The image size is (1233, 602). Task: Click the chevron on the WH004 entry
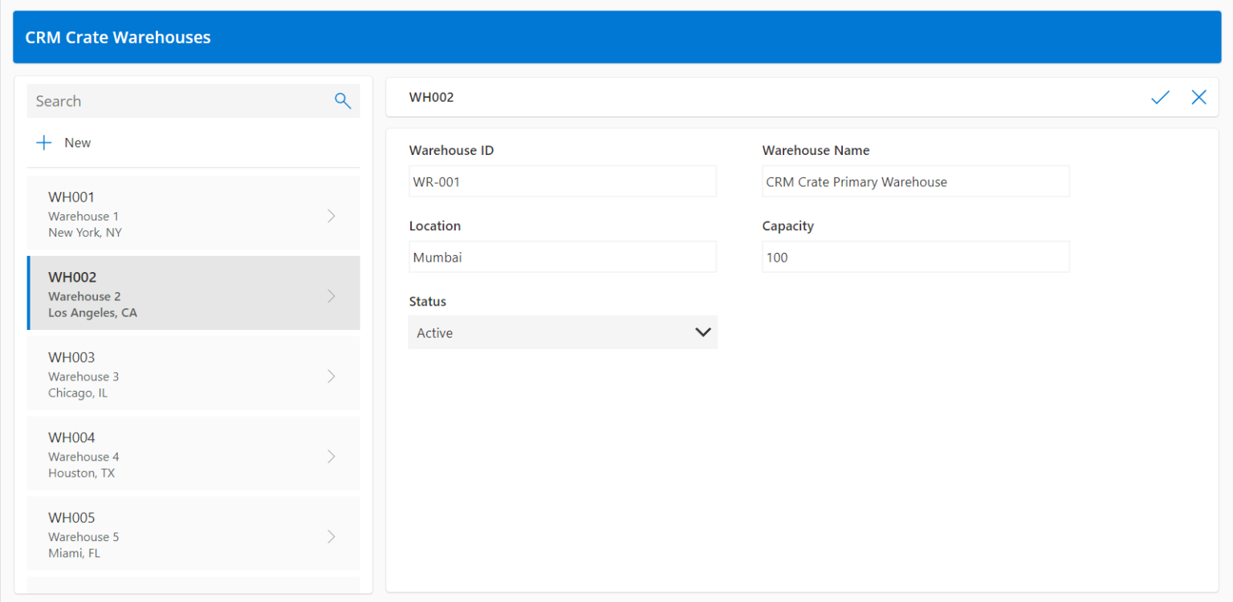pyautogui.click(x=332, y=455)
